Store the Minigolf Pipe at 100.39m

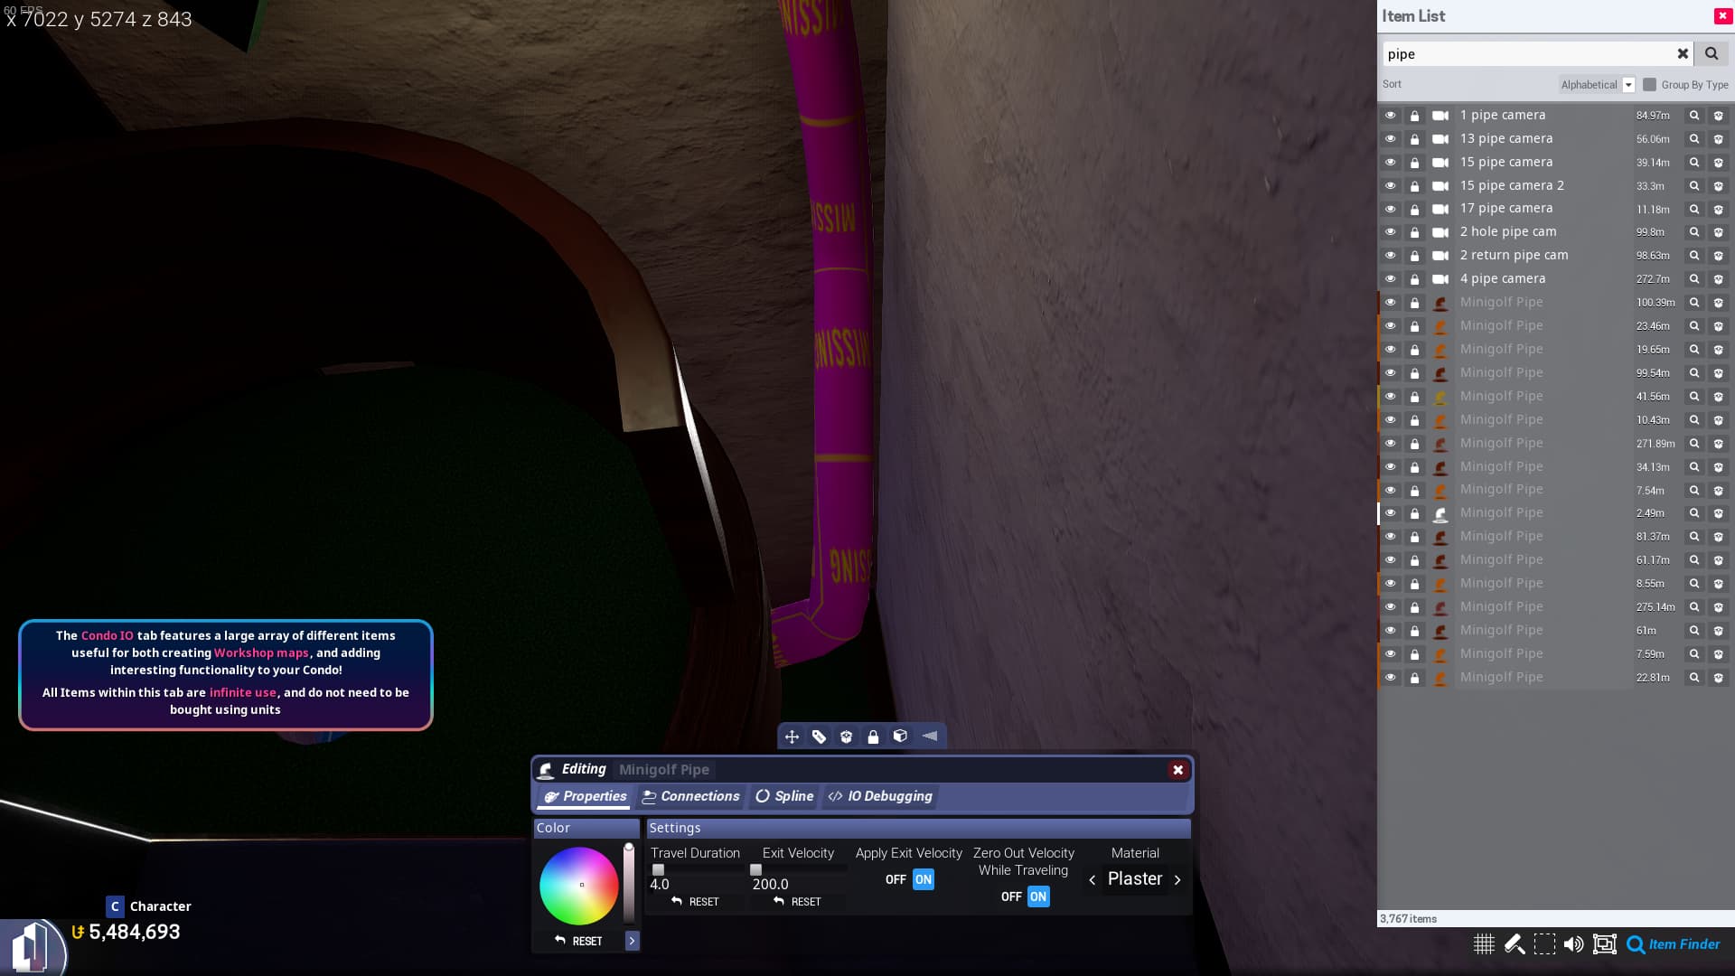click(1718, 303)
